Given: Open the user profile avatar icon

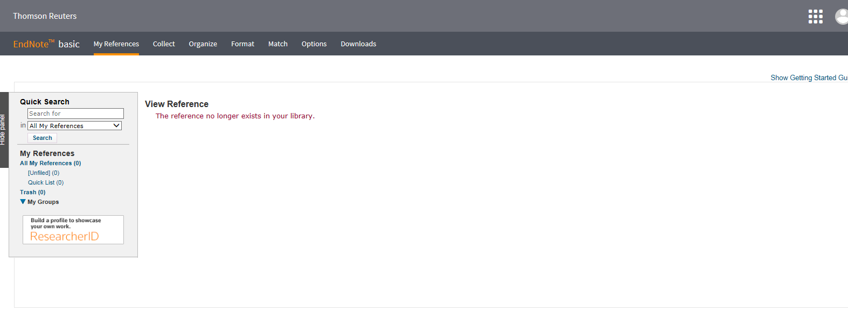Looking at the screenshot, I should pos(842,17).
